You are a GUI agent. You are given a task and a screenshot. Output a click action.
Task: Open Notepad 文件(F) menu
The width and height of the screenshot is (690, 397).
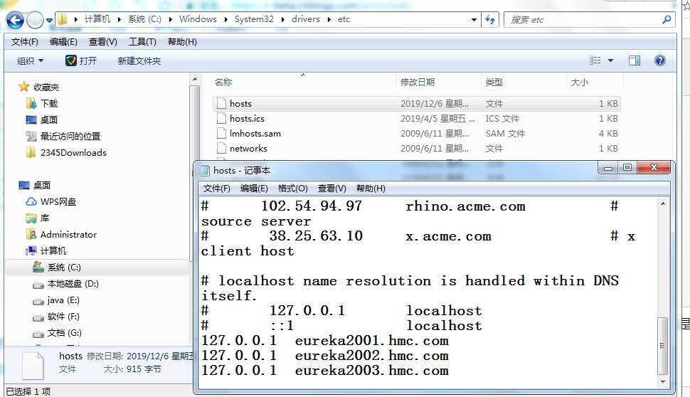point(216,189)
